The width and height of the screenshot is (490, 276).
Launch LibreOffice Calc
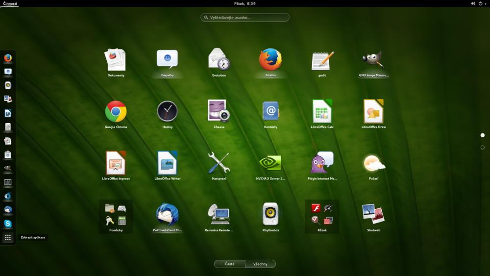322,114
